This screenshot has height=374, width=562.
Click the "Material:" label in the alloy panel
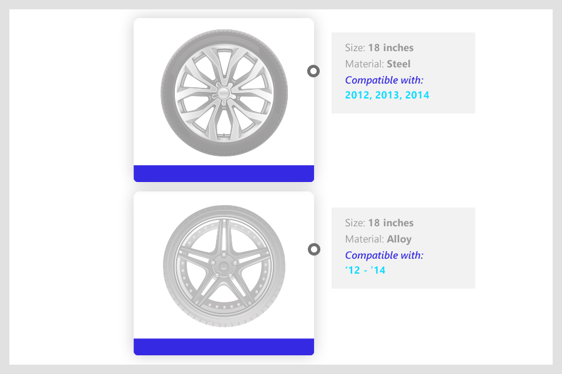364,239
